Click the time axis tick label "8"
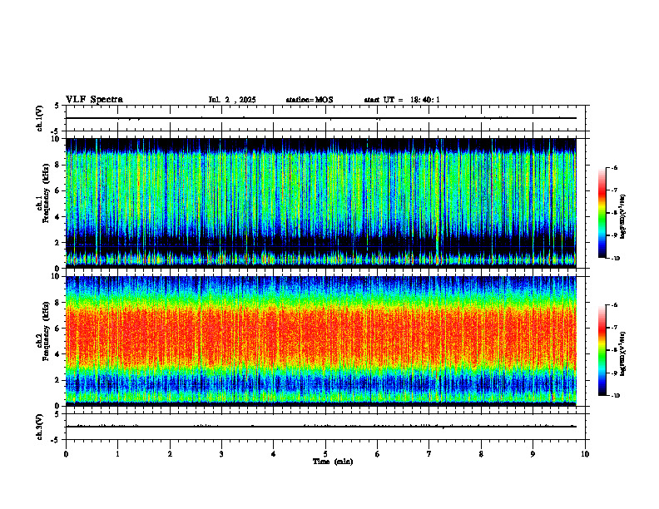The height and width of the screenshot is (509, 659). 481,454
